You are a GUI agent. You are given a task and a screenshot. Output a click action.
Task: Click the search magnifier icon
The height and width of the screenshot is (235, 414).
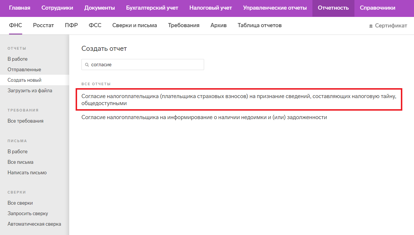click(x=87, y=65)
